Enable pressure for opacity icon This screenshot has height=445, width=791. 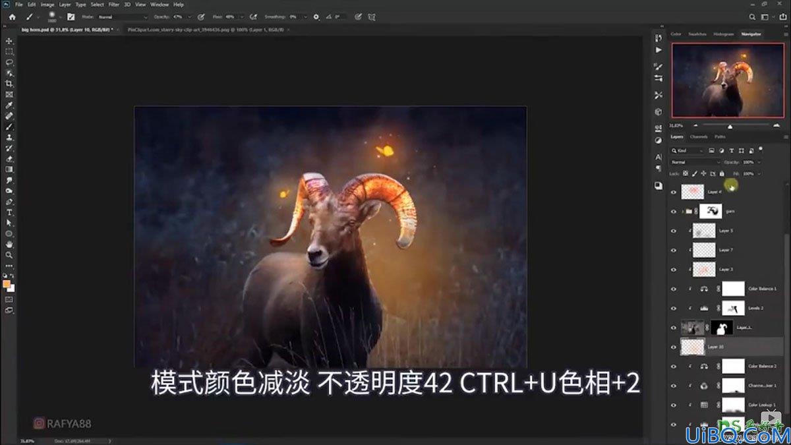(200, 16)
